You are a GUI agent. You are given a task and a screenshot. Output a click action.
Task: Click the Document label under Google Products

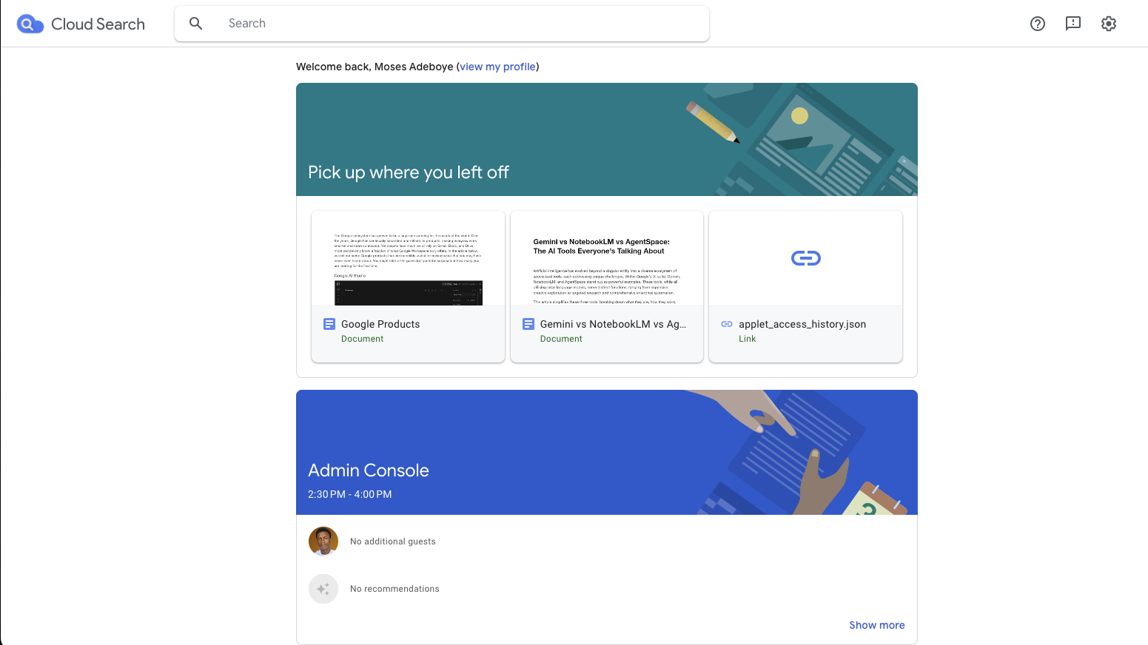pyautogui.click(x=363, y=339)
